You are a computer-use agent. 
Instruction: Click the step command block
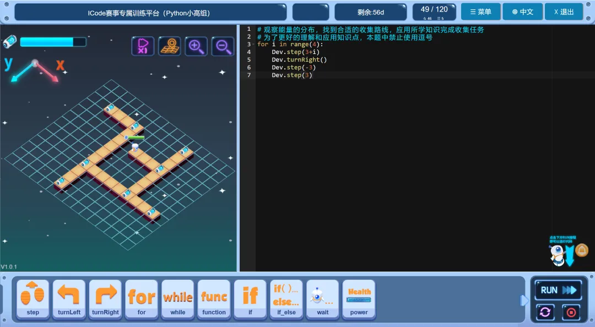click(33, 299)
